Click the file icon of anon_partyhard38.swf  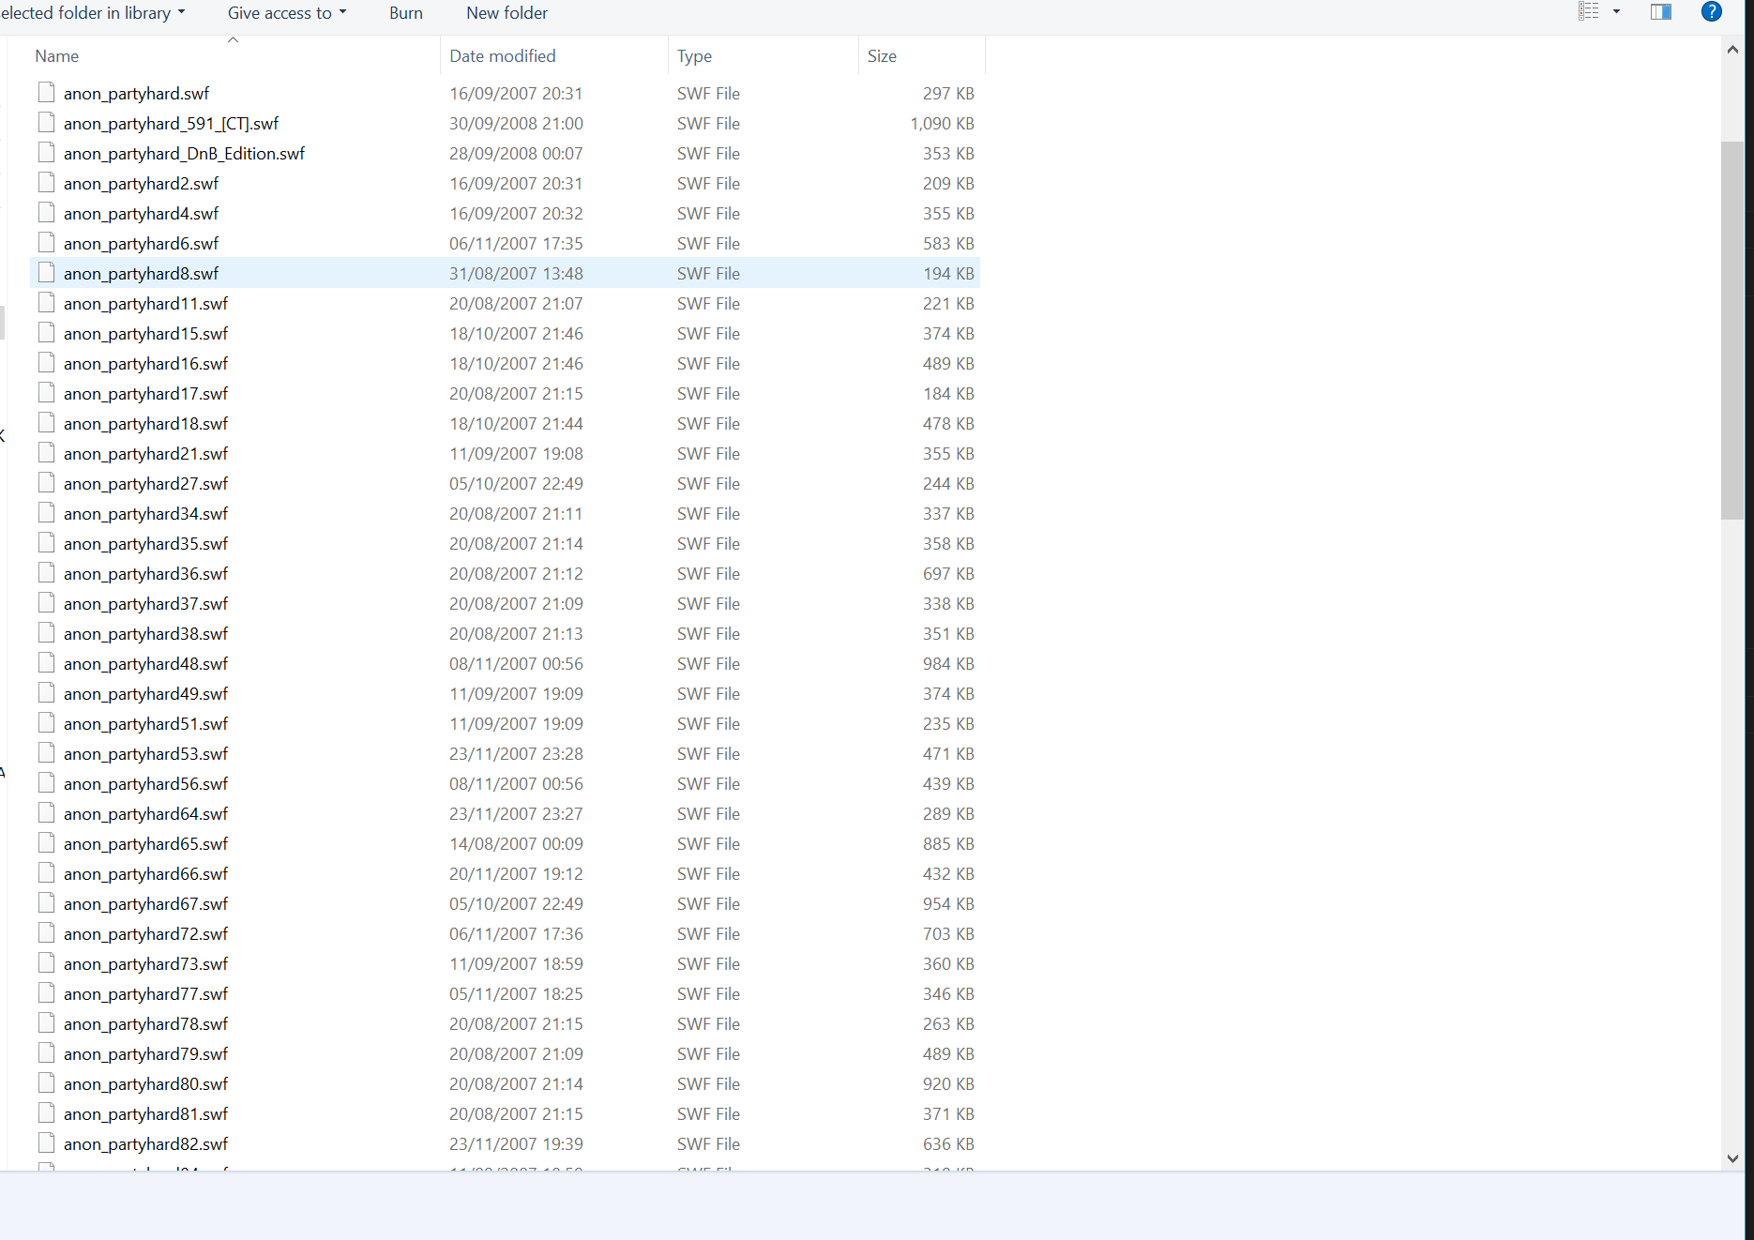tap(46, 632)
